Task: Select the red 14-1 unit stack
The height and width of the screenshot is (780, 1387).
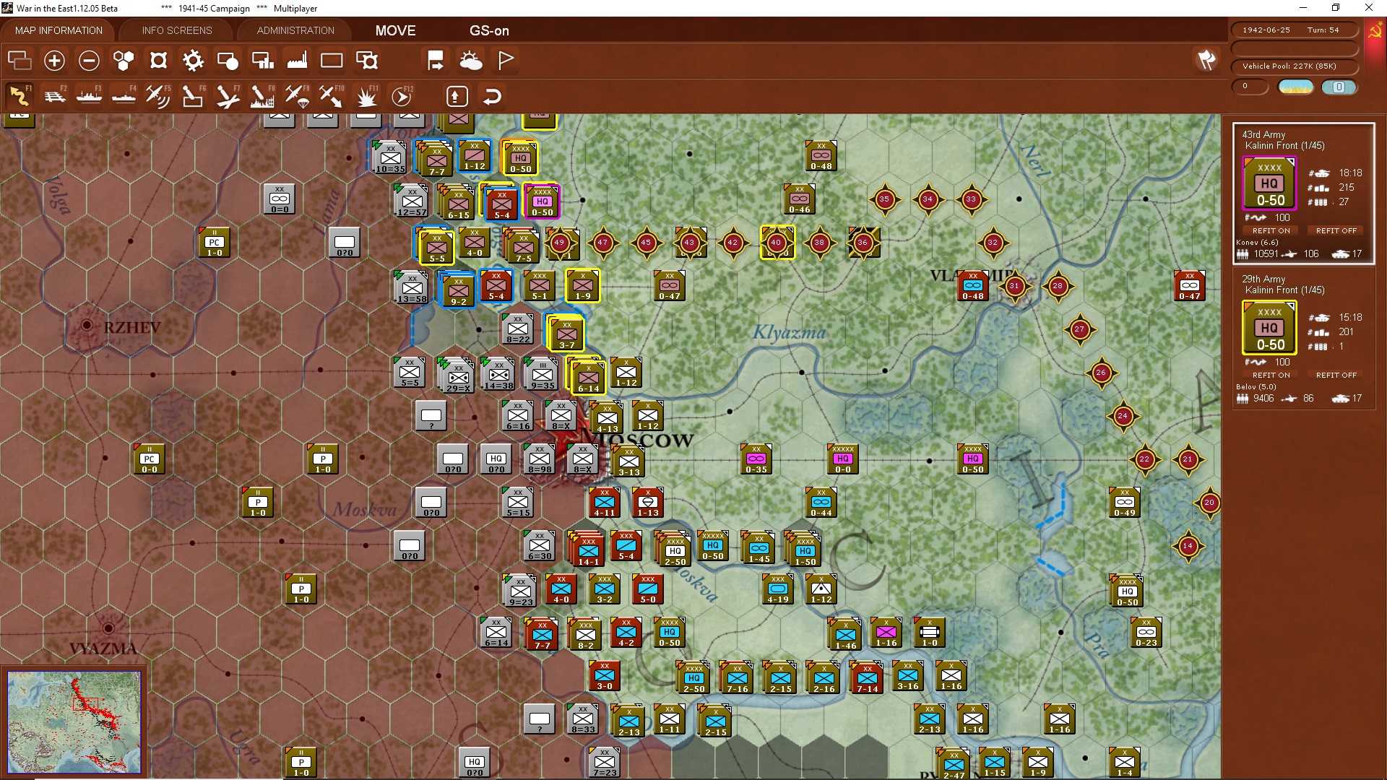Action: click(x=588, y=550)
